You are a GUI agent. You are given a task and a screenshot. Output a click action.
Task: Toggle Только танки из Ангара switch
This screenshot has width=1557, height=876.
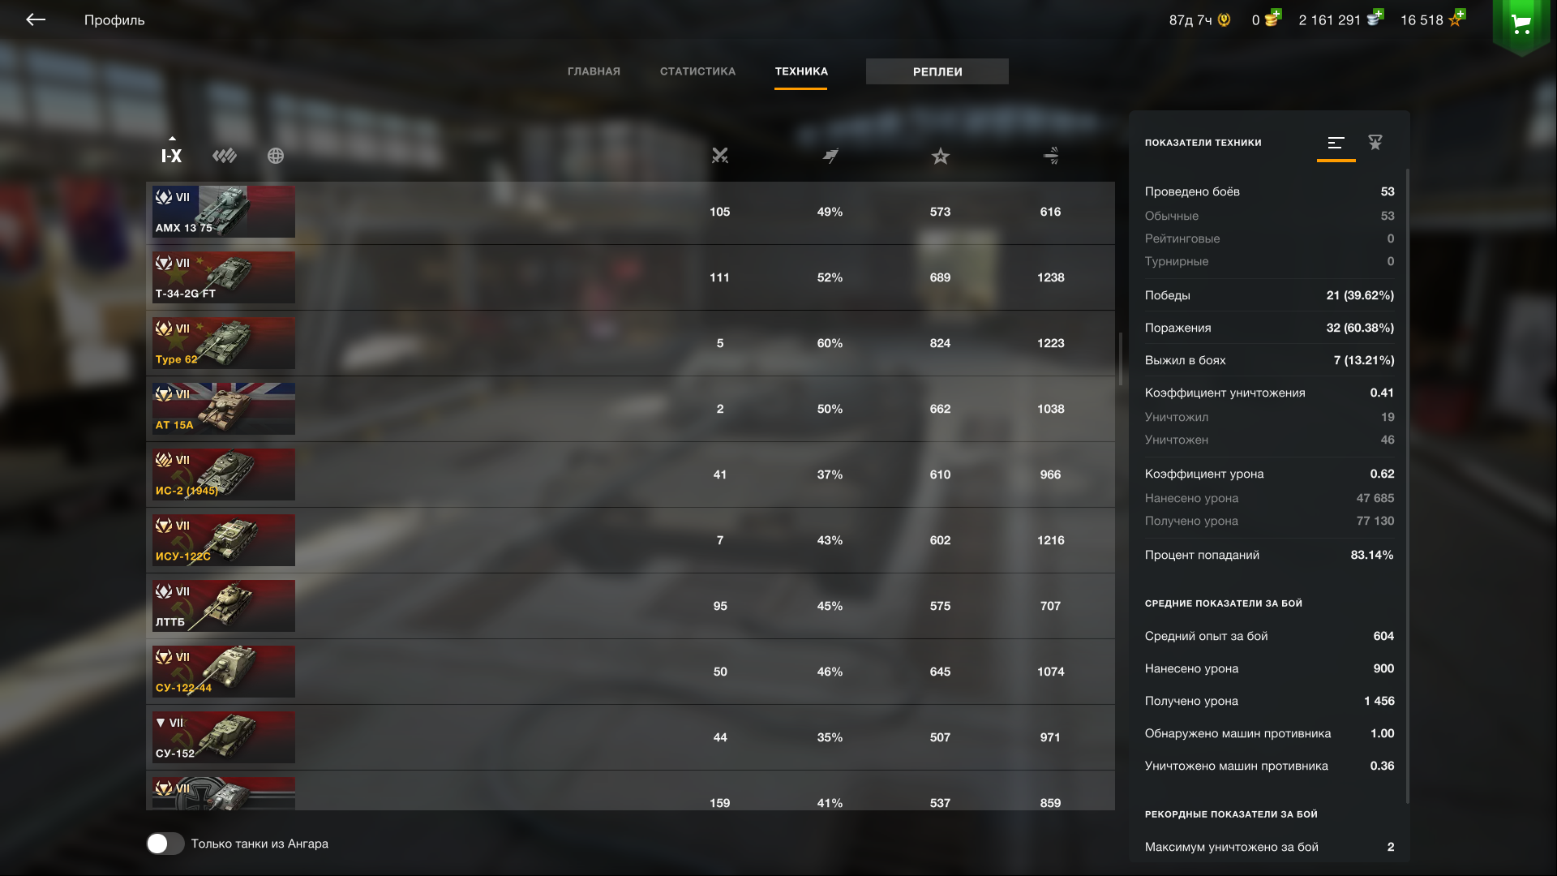click(165, 844)
